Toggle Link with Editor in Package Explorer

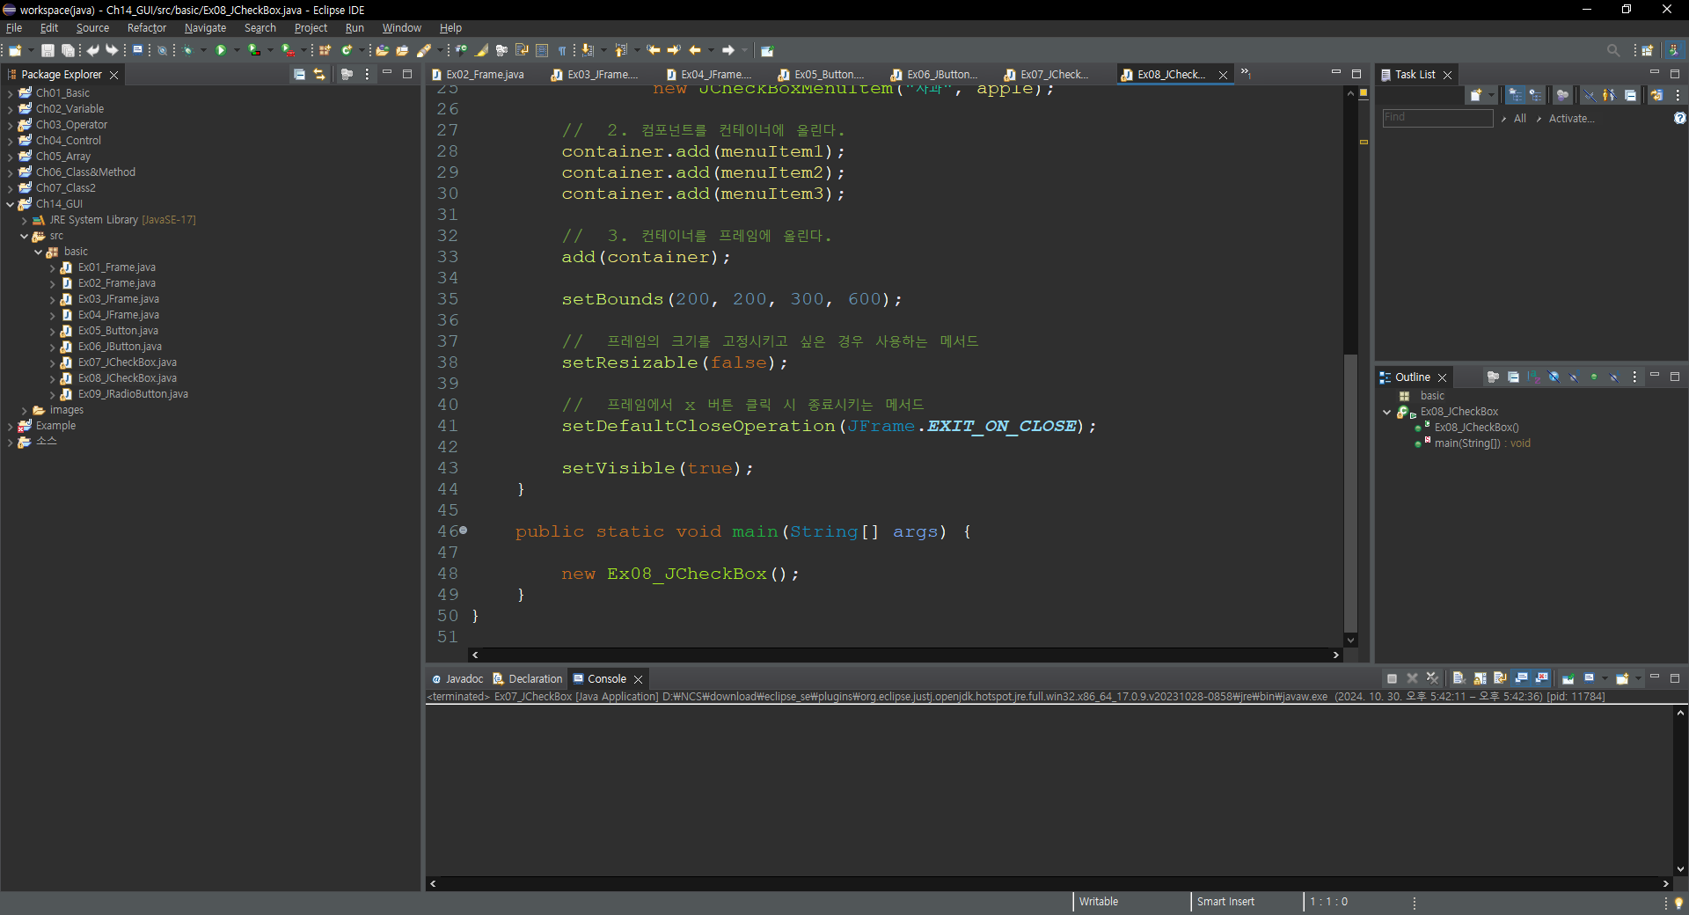(x=319, y=75)
